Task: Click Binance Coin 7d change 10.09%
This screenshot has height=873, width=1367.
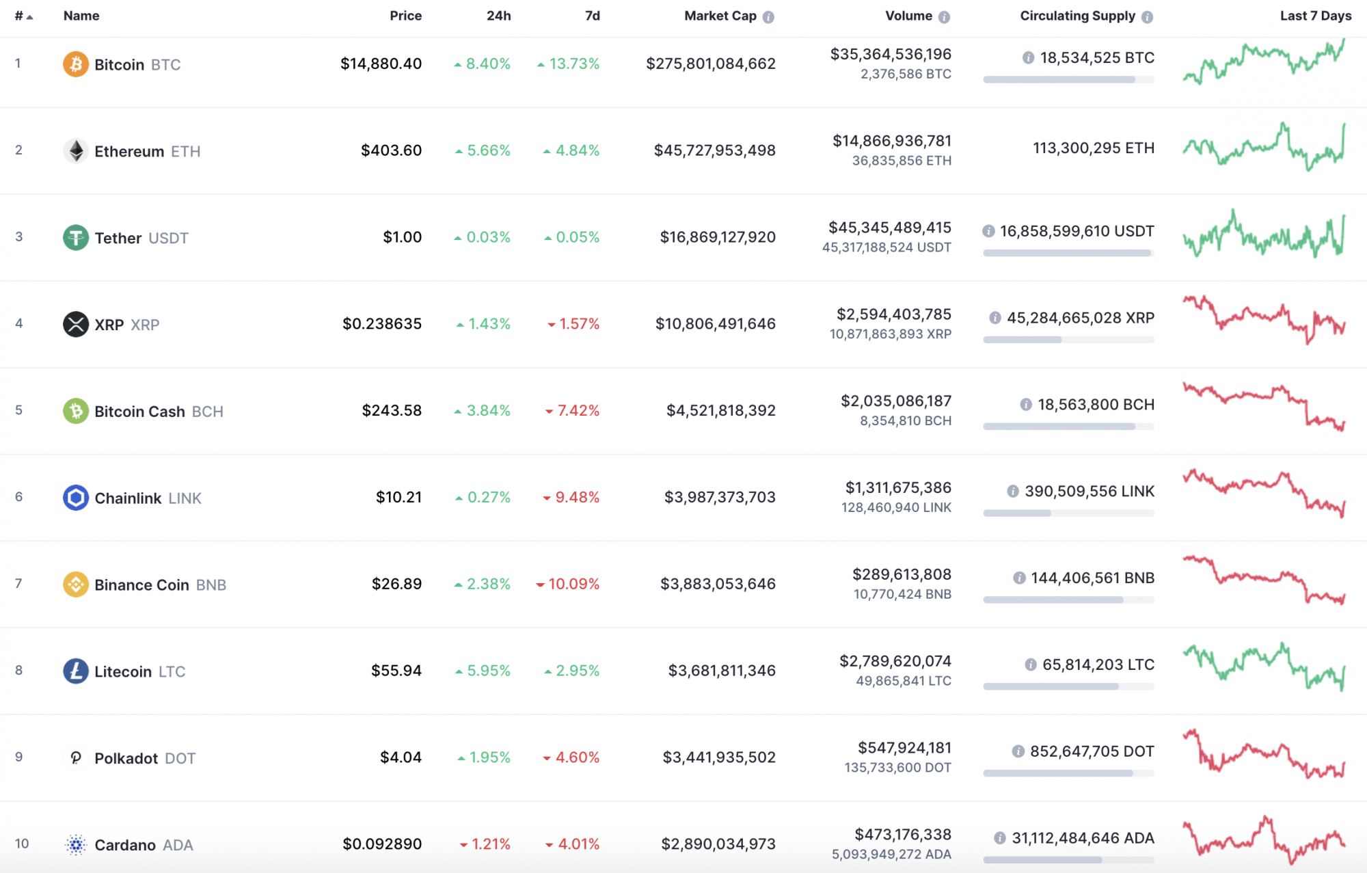Action: (567, 584)
